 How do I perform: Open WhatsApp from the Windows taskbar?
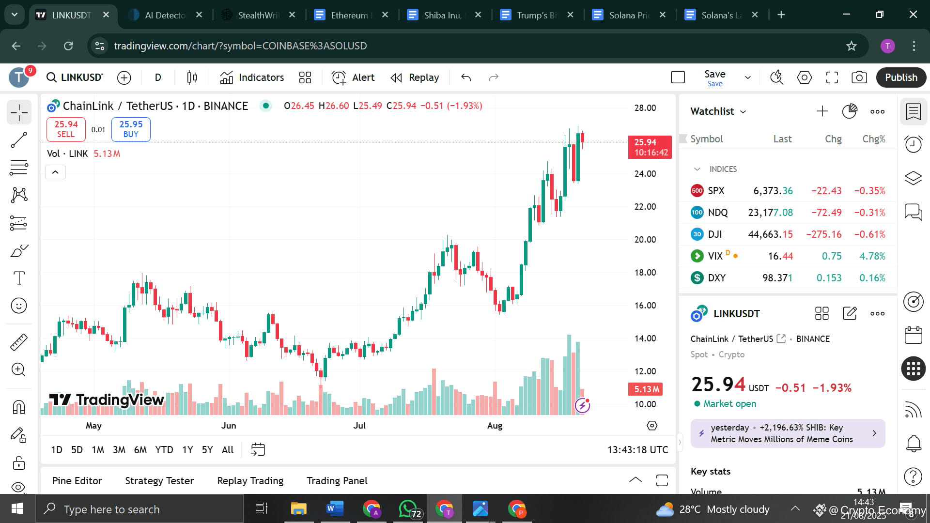(408, 509)
